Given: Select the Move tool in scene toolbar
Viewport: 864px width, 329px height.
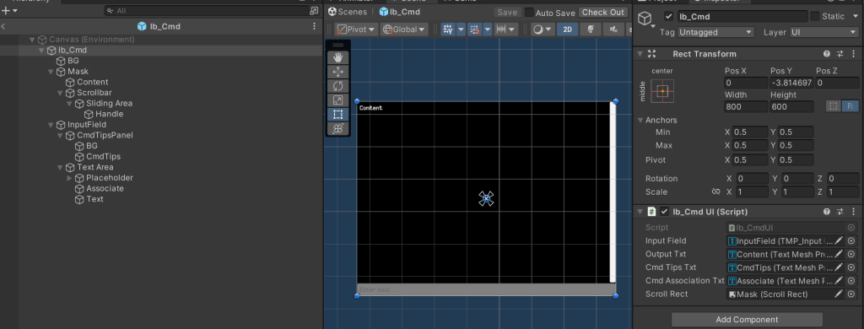Looking at the screenshot, I should tap(337, 72).
